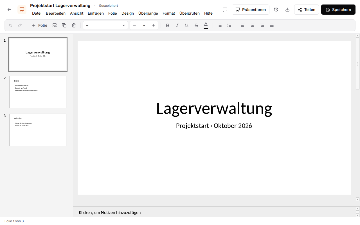Click the download icon

[287, 10]
